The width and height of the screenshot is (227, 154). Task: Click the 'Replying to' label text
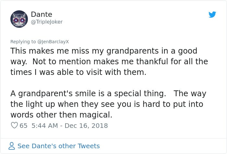(23, 42)
